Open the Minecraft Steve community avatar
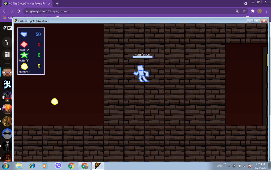Screen dimensions: 271x170 [7, 72]
